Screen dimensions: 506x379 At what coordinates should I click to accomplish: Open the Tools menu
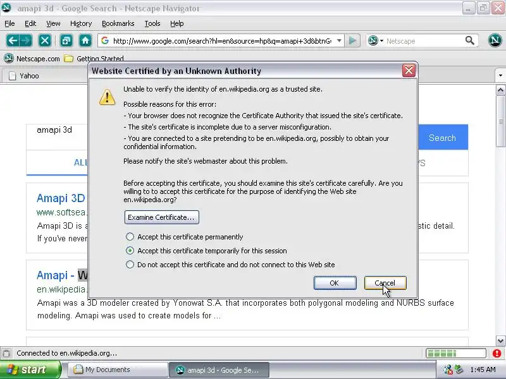[152, 23]
